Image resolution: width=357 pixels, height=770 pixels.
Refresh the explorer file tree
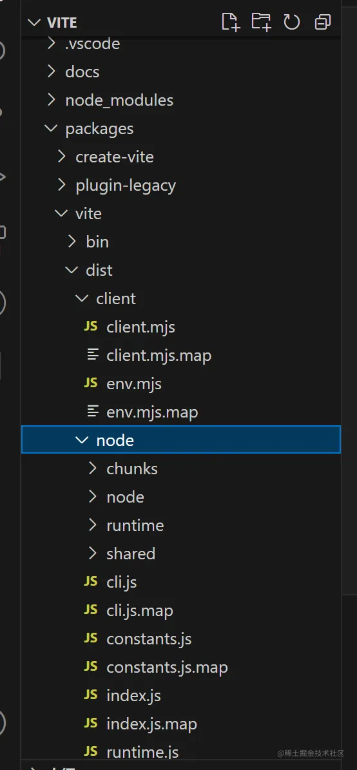[x=292, y=22]
